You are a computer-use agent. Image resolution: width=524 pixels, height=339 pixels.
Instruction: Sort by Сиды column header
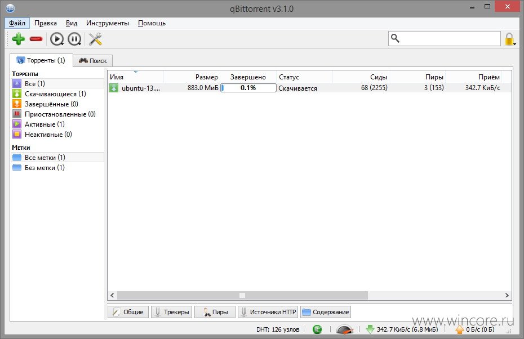(x=361, y=77)
